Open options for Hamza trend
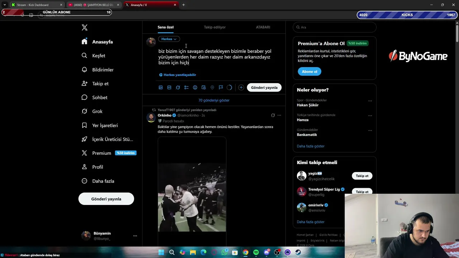The image size is (459, 258). pos(370,116)
